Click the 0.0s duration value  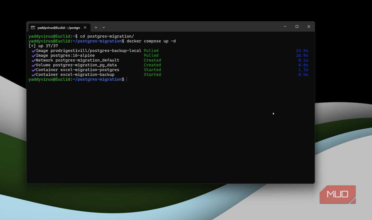[x=303, y=65]
